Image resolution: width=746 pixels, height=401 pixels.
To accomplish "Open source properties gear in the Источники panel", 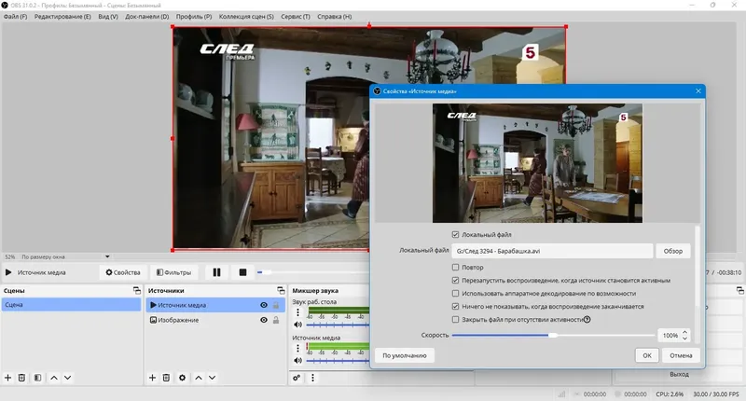I will pyautogui.click(x=182, y=378).
